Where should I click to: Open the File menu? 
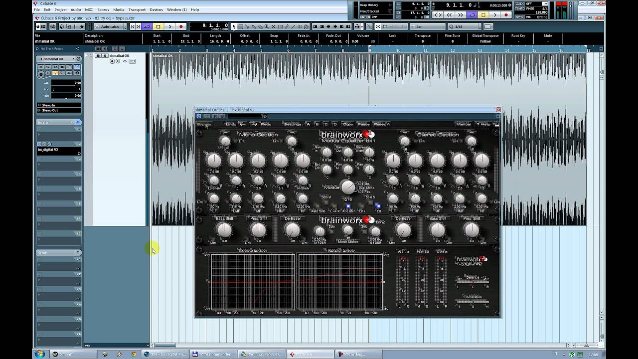click(36, 9)
